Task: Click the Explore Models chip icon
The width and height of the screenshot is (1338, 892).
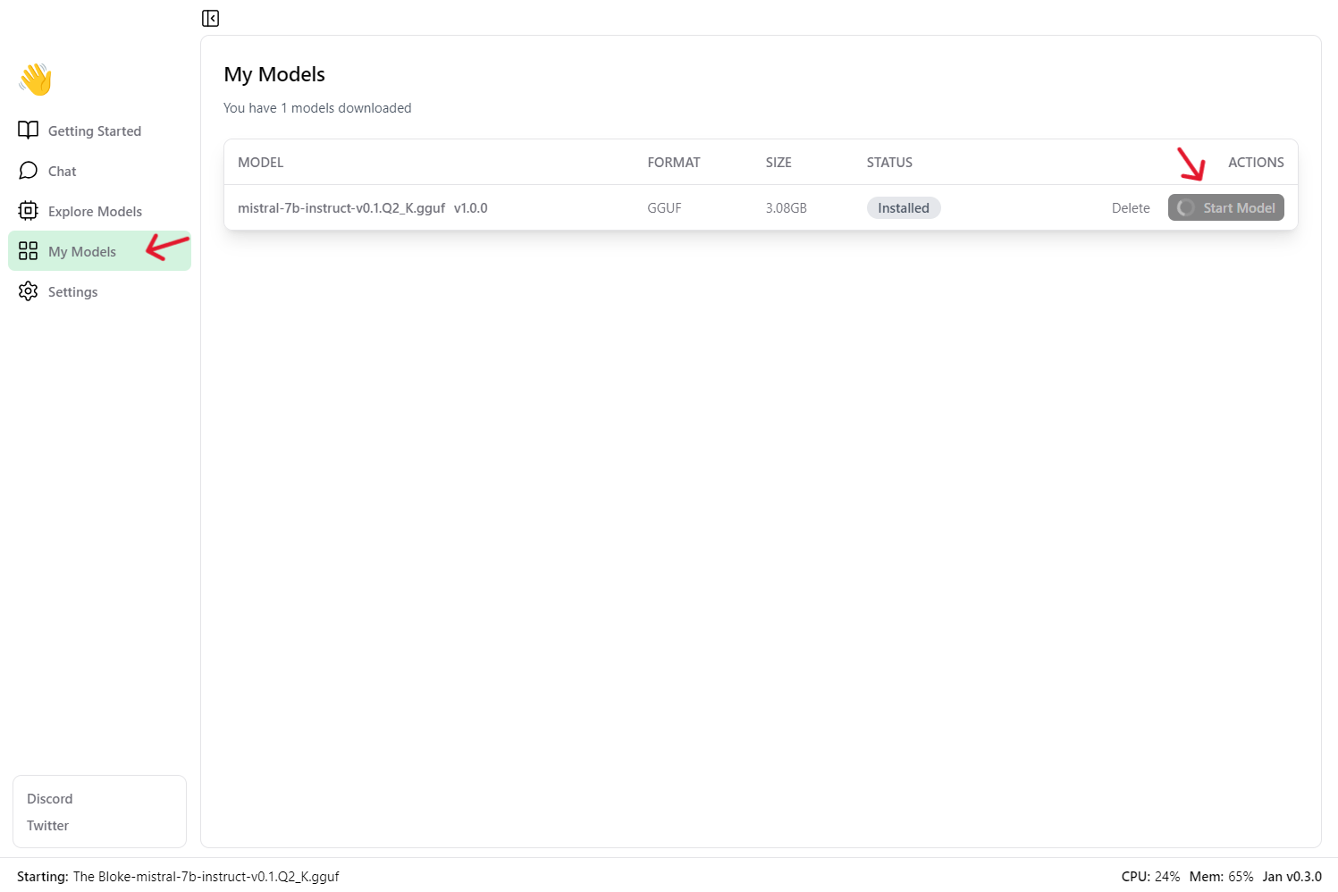Action: tap(28, 211)
